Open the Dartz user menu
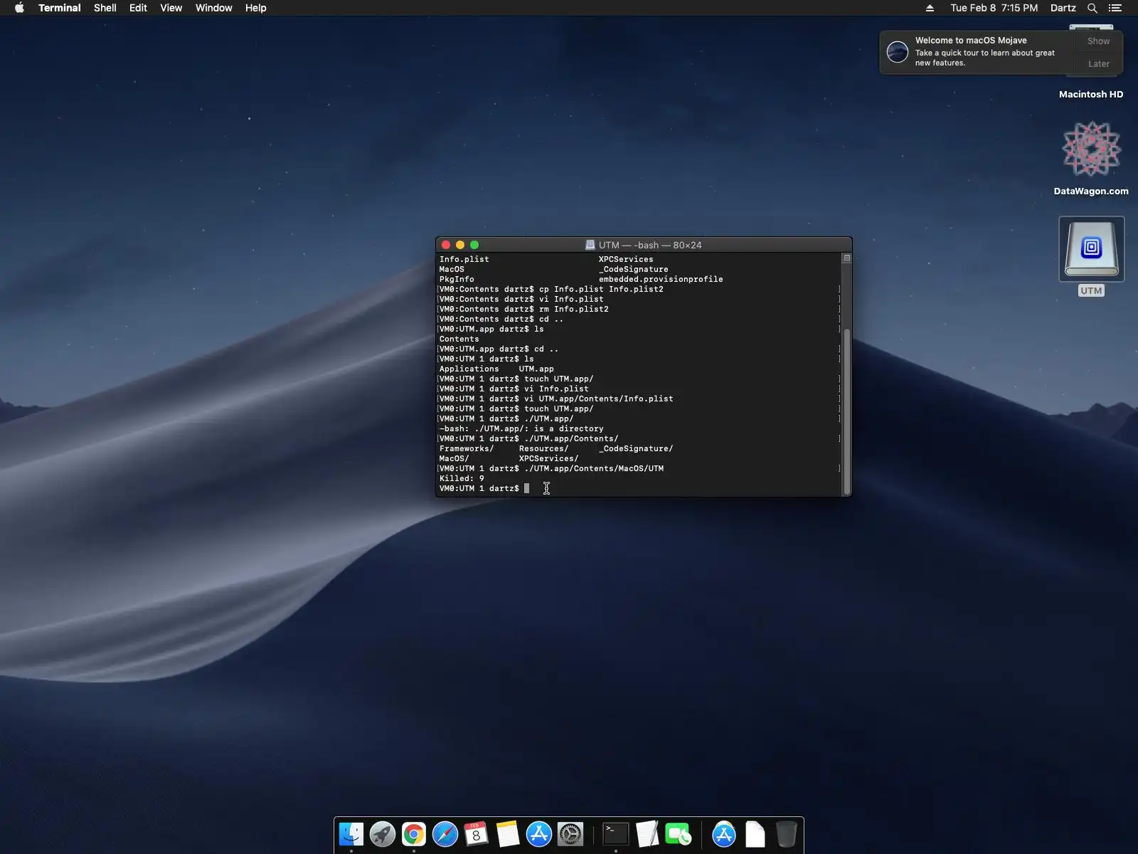The height and width of the screenshot is (854, 1138). 1063,8
